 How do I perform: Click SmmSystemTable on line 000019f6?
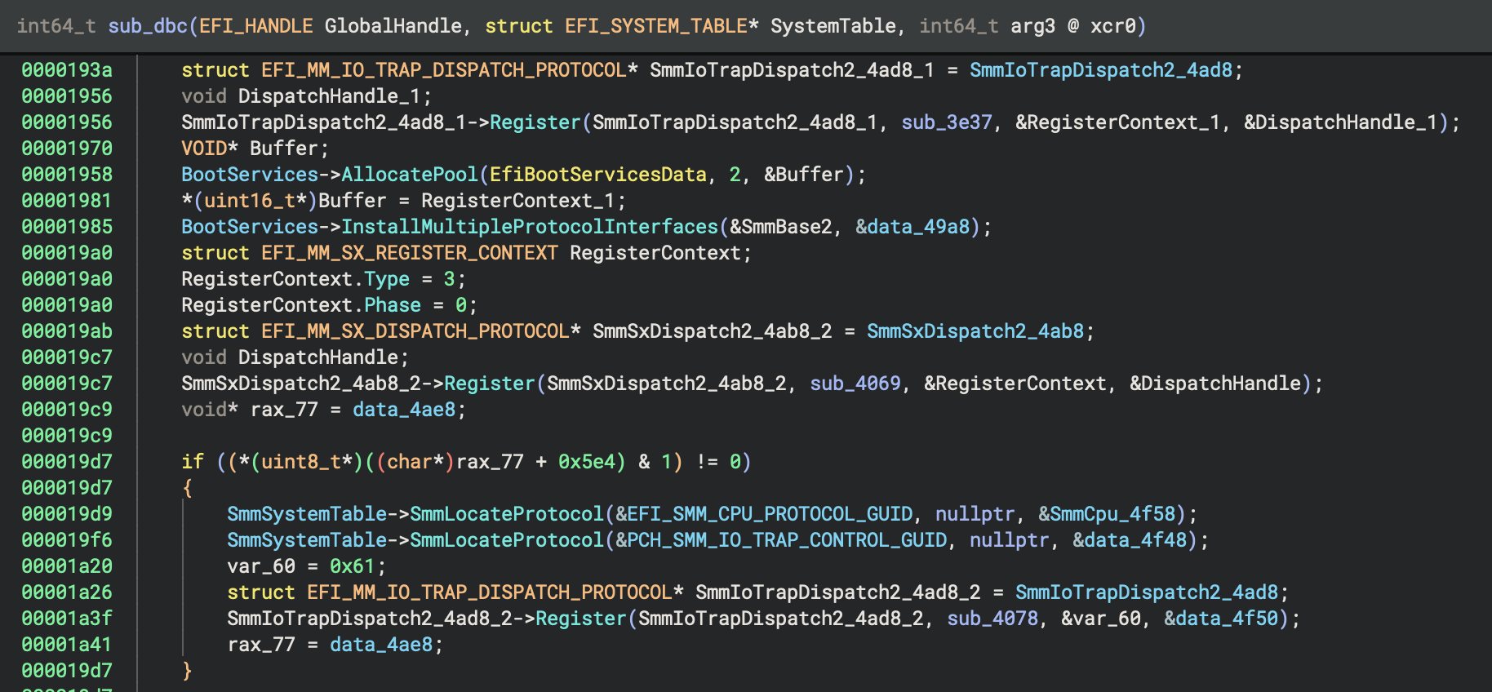tap(307, 540)
